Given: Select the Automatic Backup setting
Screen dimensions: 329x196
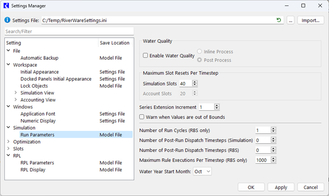Looking at the screenshot, I should [x=39, y=58].
